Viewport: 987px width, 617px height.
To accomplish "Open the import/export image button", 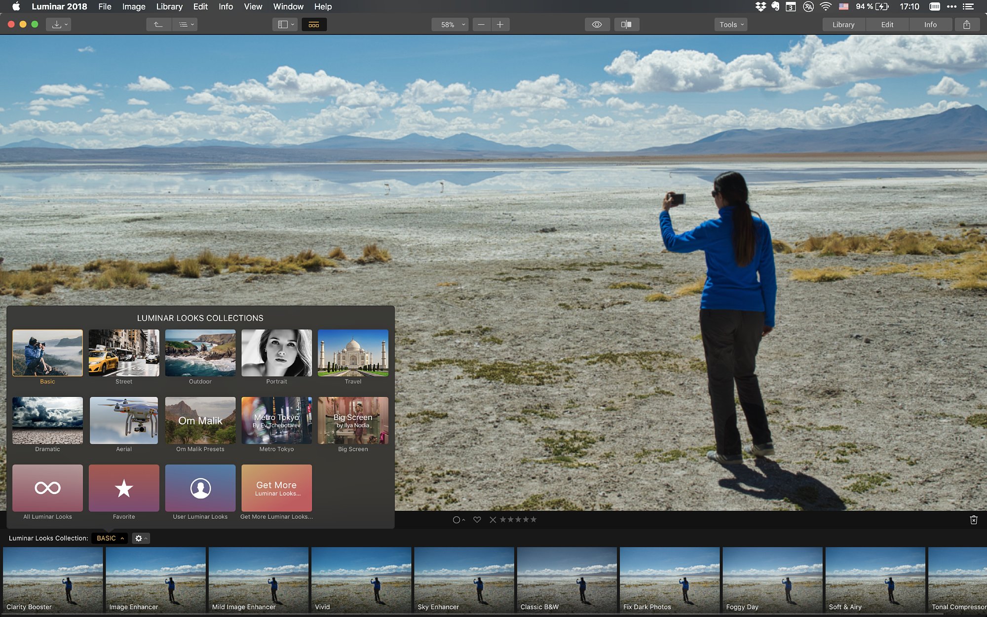I will pos(59,24).
